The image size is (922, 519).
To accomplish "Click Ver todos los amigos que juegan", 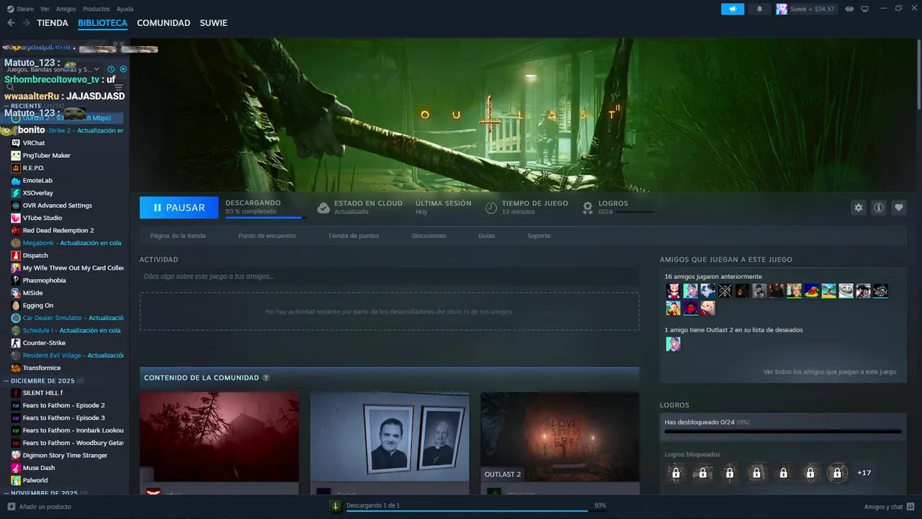I will coord(830,372).
